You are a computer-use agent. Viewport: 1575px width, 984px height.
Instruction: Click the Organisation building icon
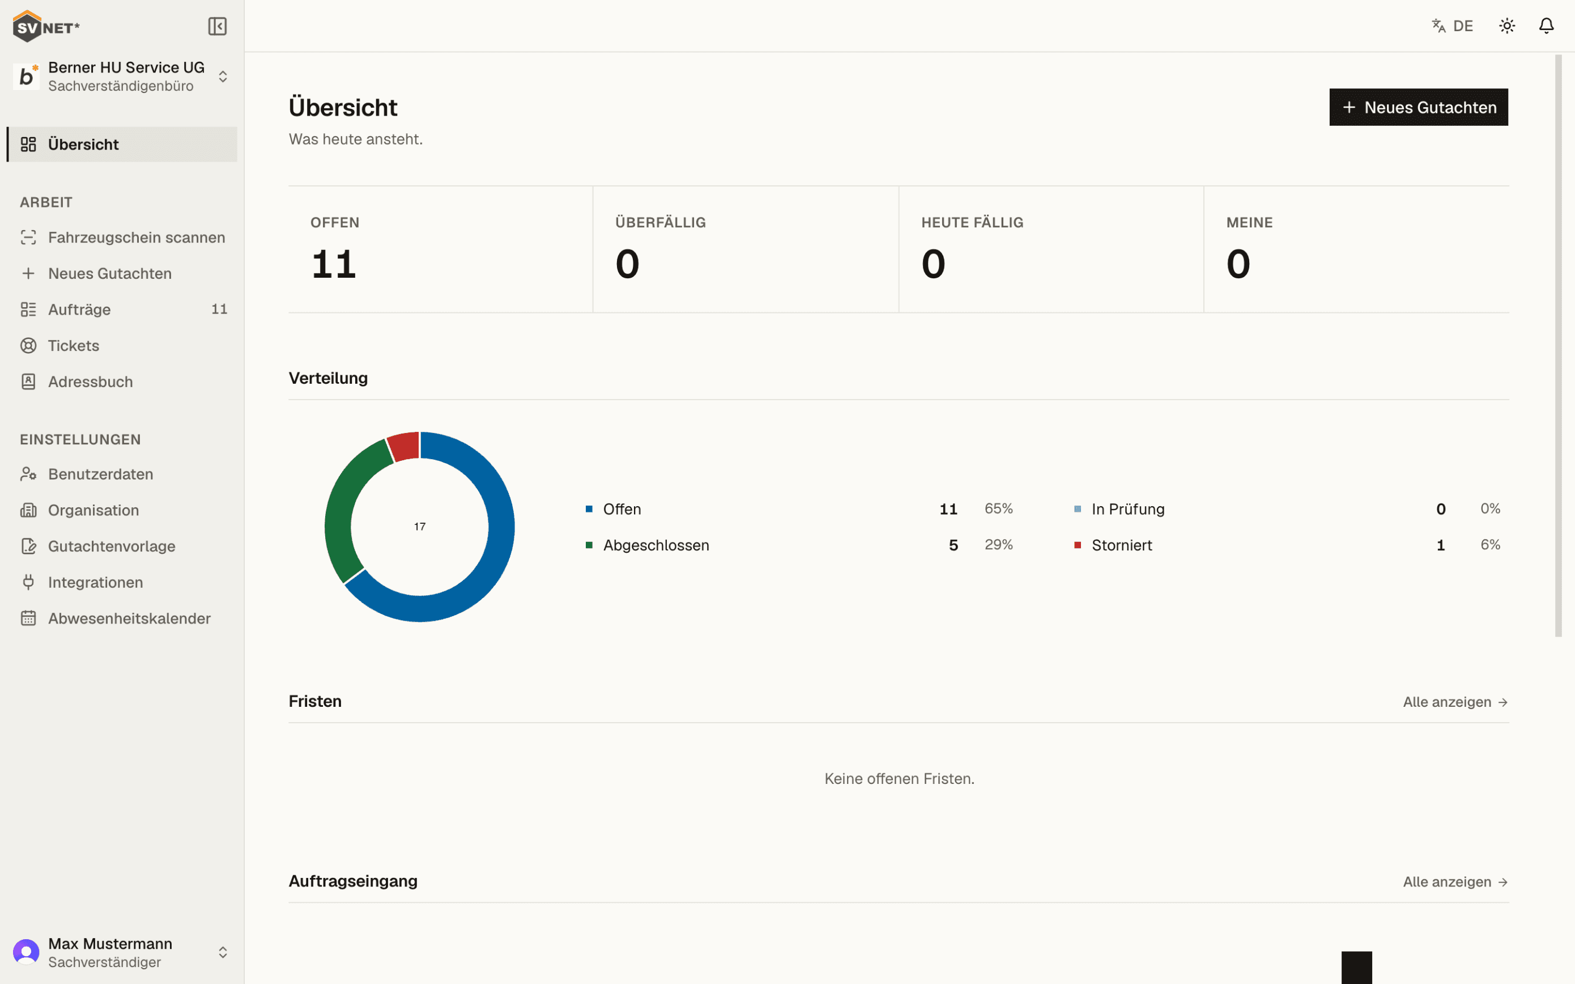pyautogui.click(x=28, y=510)
